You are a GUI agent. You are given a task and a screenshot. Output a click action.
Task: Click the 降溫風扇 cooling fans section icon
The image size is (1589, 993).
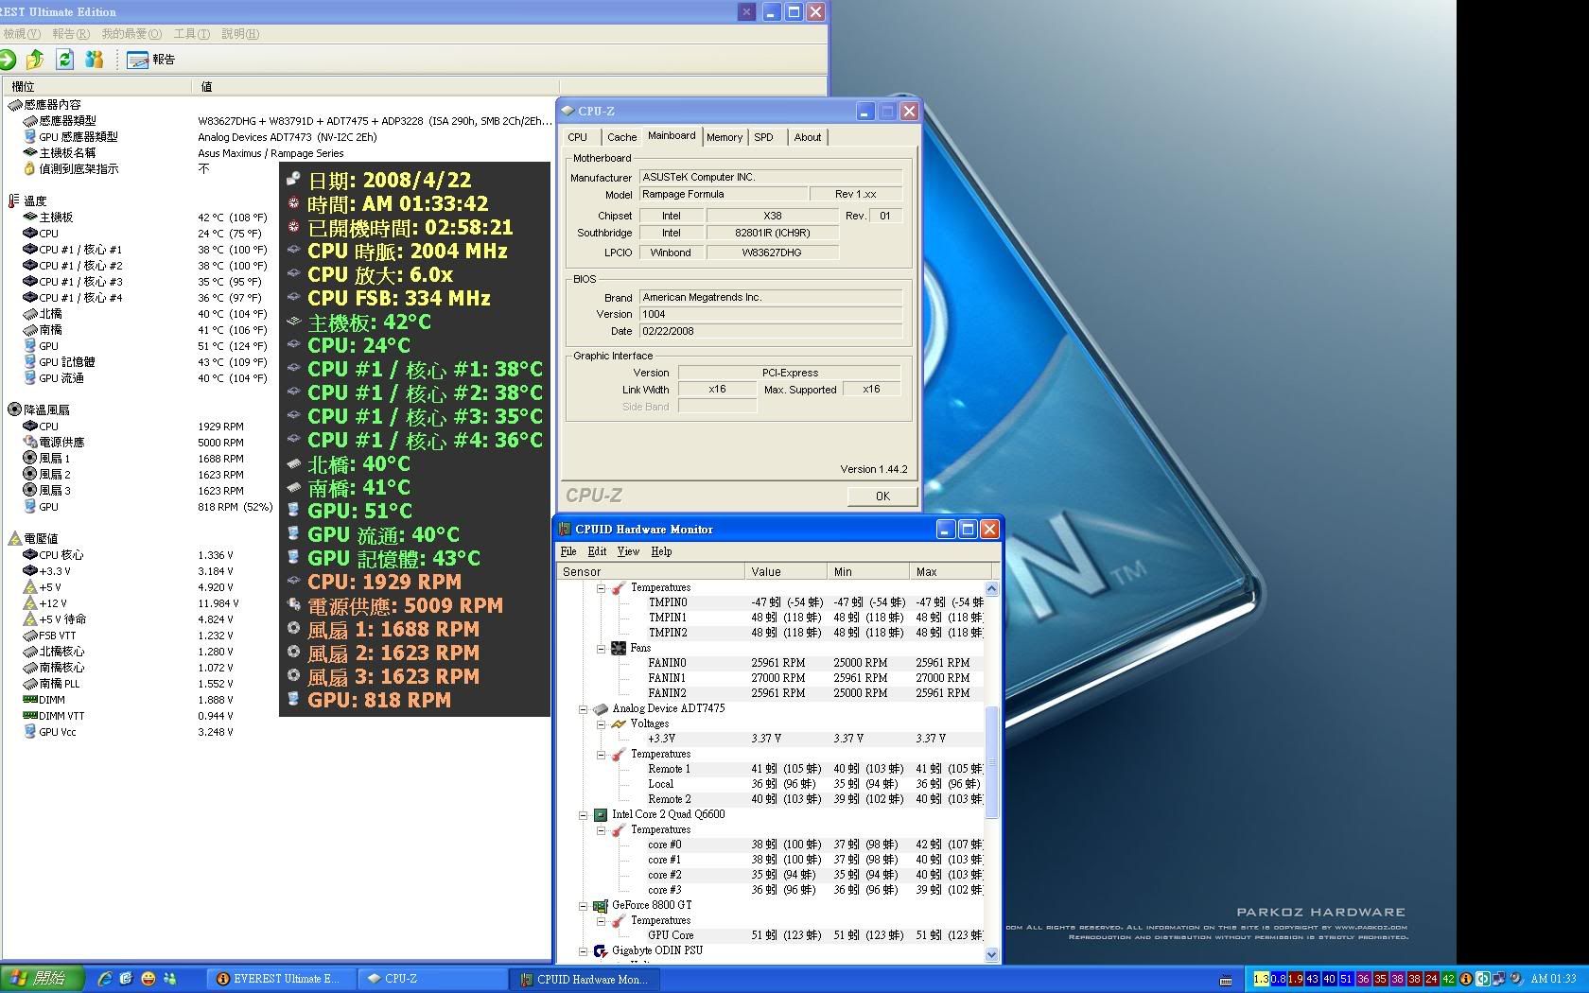tap(14, 409)
